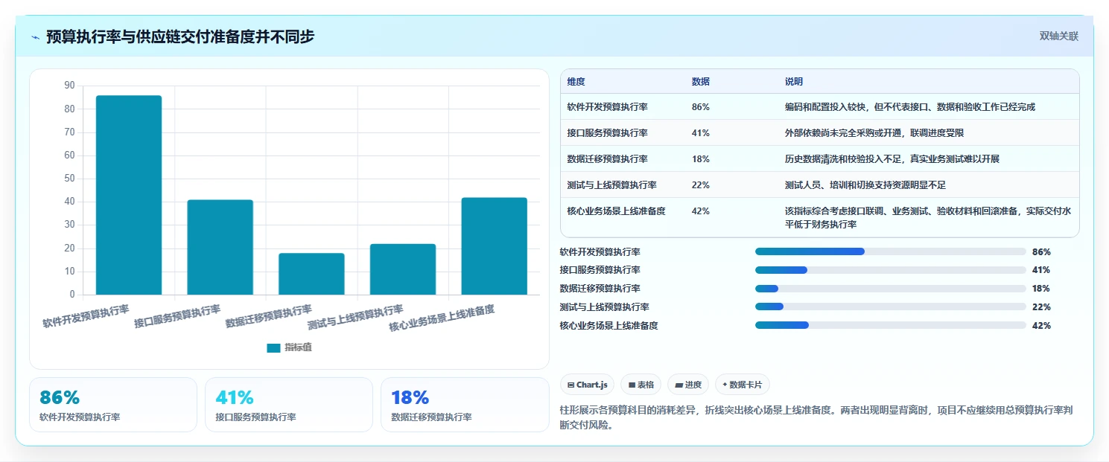1109x462 pixels.
Task: Click the slanted x-axis label 核心业务场景上线准备度
Action: [x=442, y=318]
